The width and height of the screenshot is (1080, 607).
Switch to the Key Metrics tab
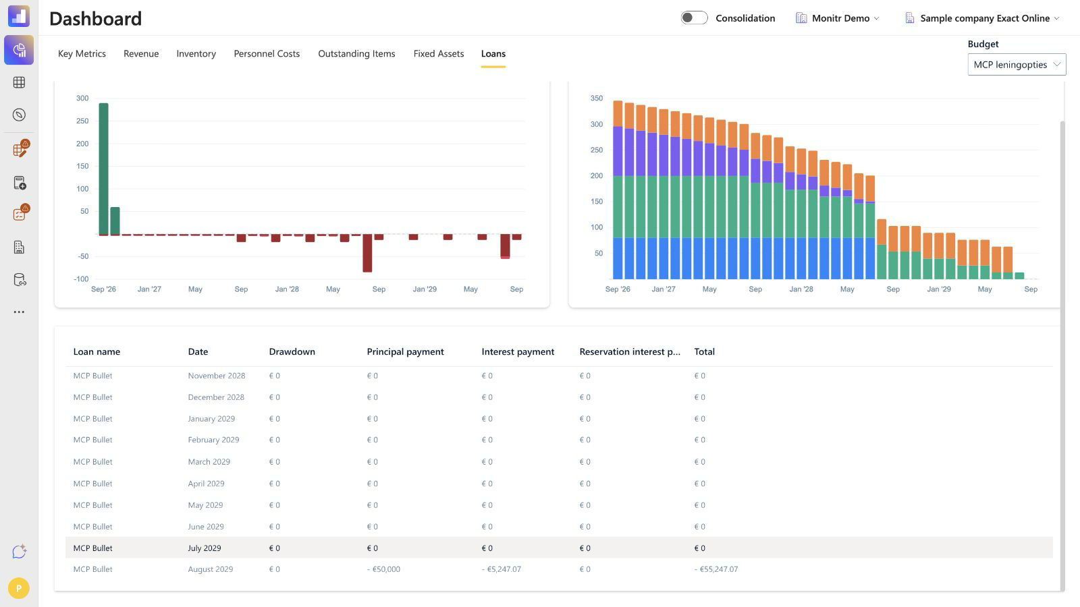click(x=82, y=54)
